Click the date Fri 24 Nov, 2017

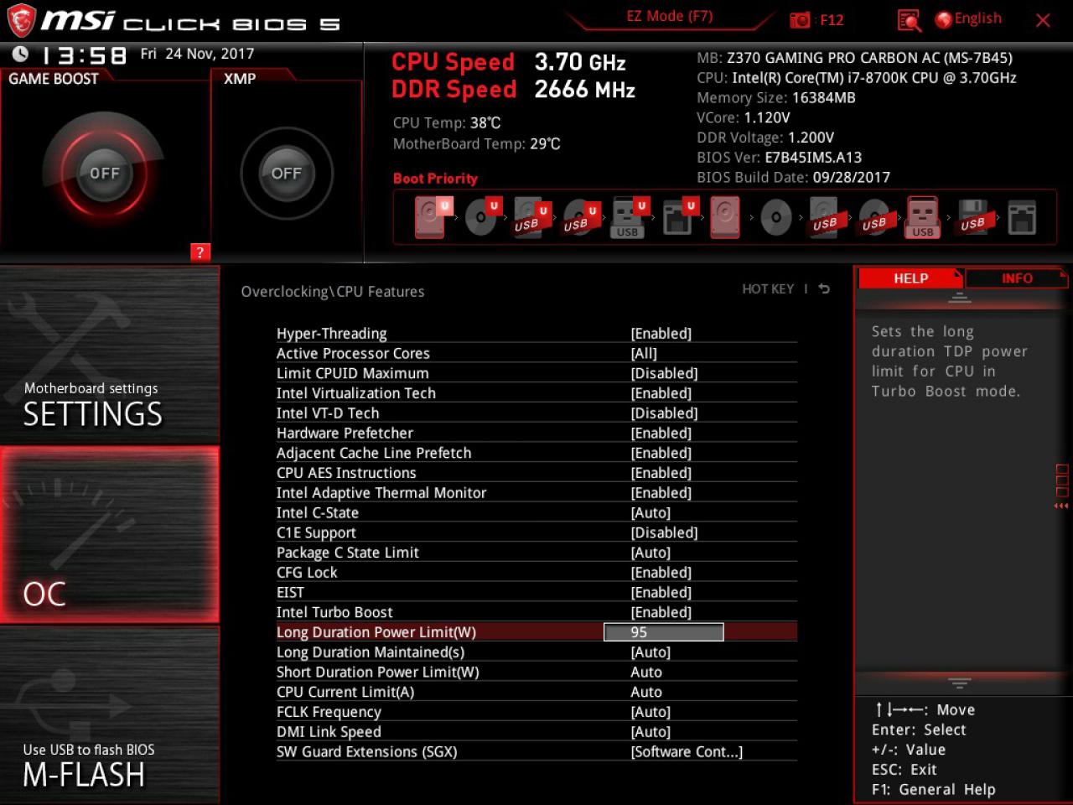click(197, 54)
